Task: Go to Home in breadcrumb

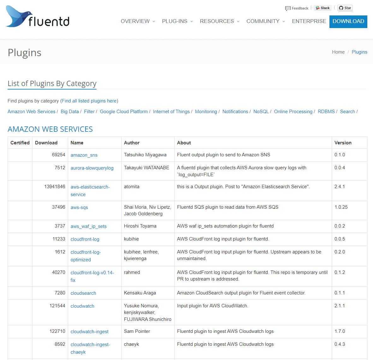Action: tap(338, 52)
